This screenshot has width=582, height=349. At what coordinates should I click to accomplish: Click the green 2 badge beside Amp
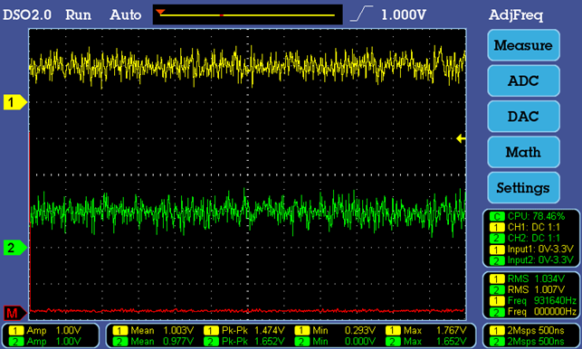click(x=16, y=341)
